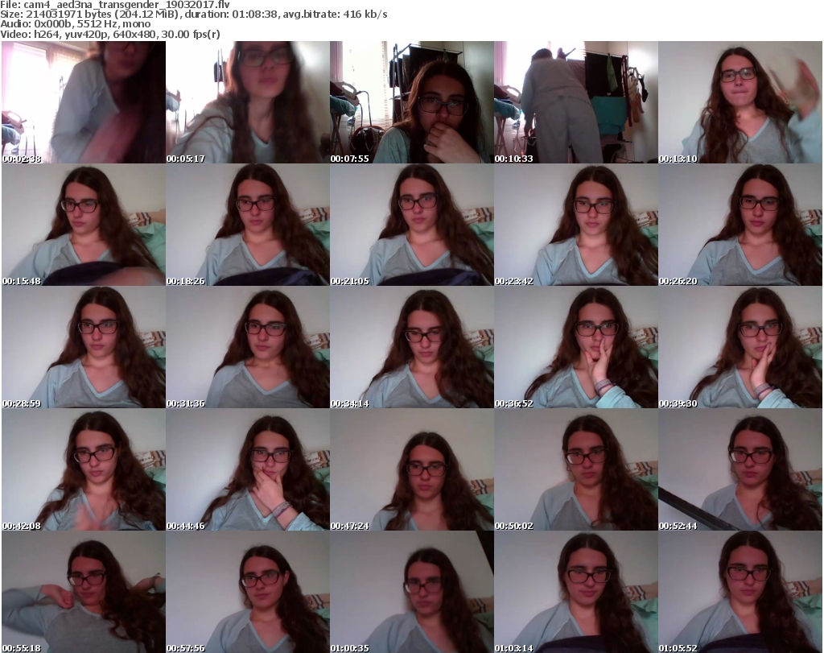The image size is (824, 653).
Task: Pick the frame marked 00:10:33
Action: tap(575, 102)
